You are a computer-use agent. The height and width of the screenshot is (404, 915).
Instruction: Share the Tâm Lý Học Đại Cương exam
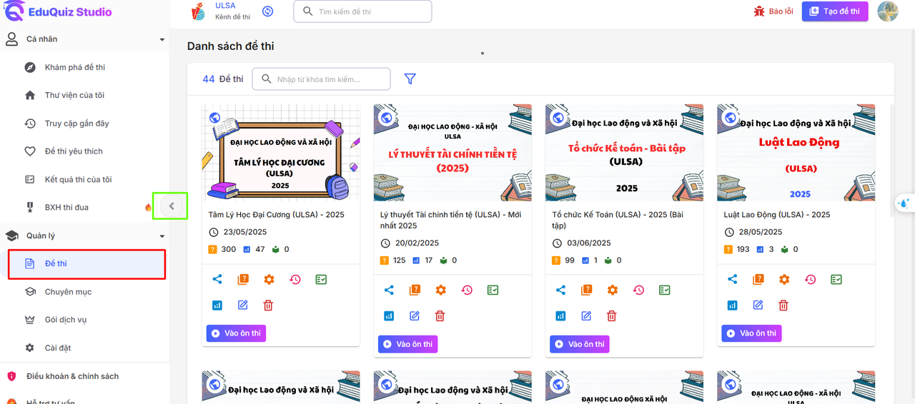217,279
